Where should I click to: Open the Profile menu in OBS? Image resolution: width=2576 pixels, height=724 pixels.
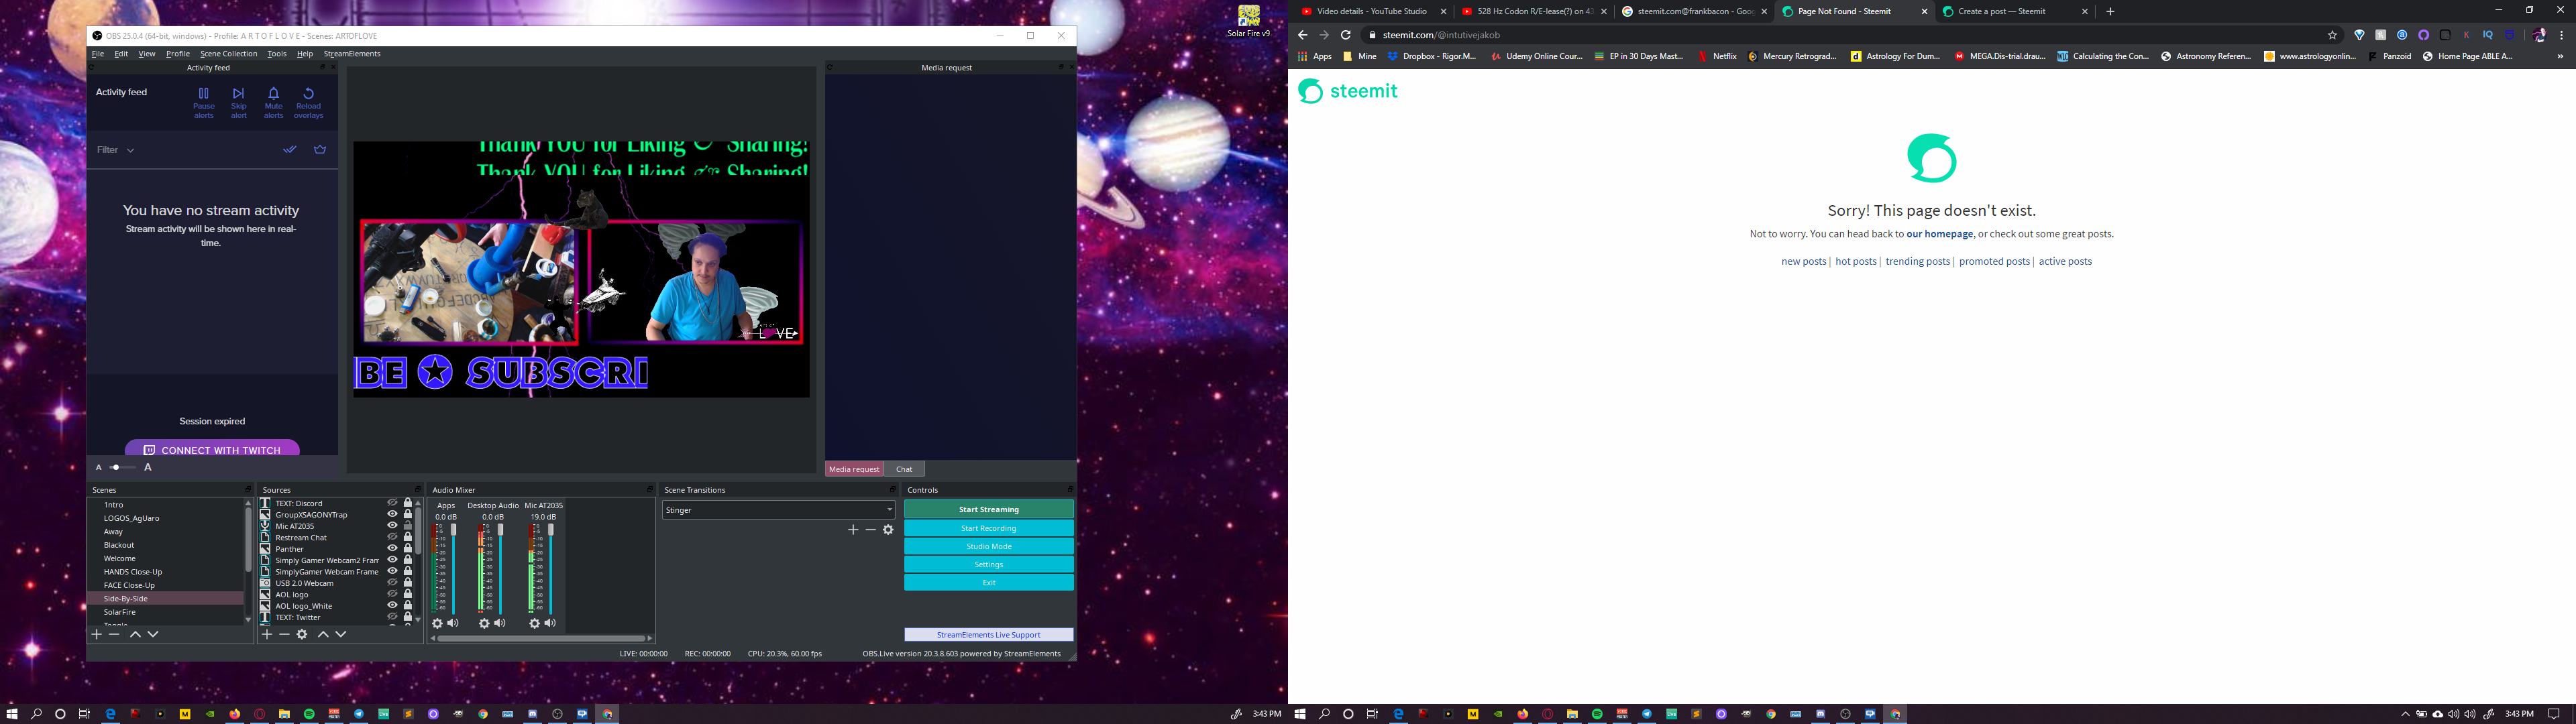pyautogui.click(x=178, y=54)
